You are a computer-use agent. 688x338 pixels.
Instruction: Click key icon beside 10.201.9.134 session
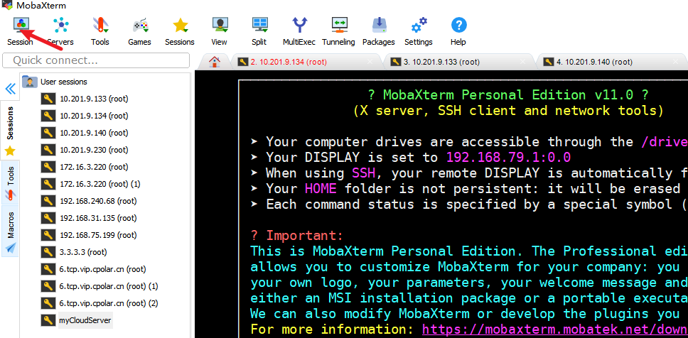pos(48,116)
